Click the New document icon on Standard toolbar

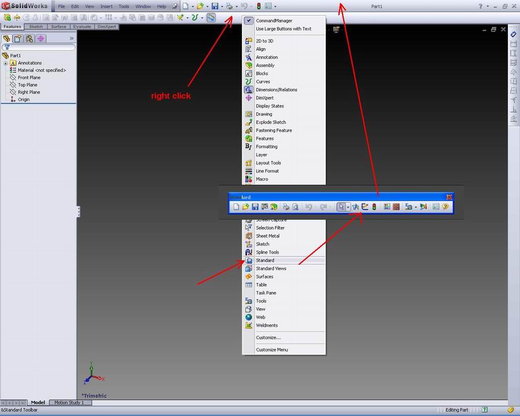point(237,206)
